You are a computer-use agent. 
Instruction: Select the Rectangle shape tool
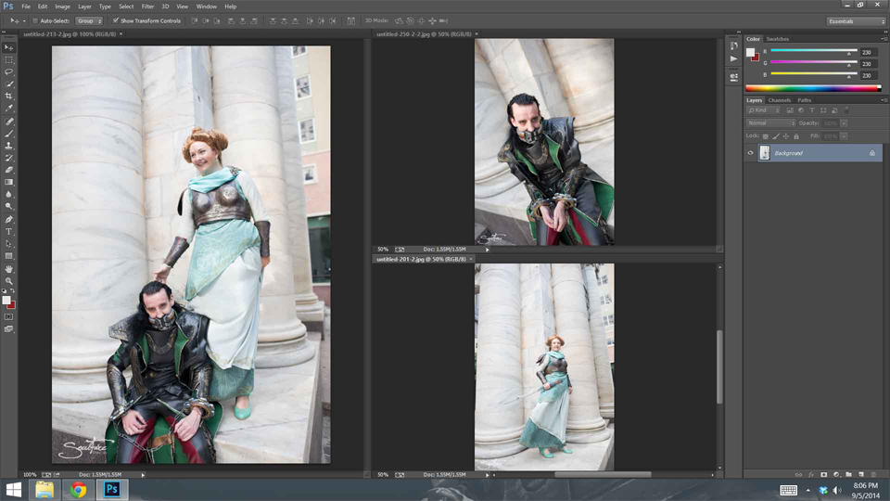(x=8, y=256)
